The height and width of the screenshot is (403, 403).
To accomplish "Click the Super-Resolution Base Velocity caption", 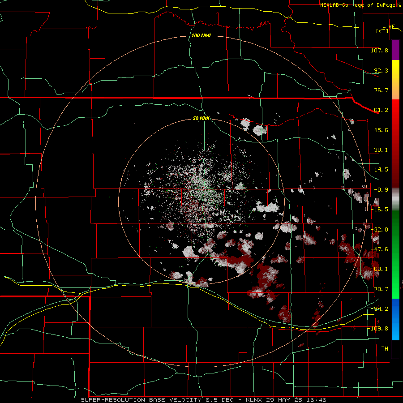I will click(x=203, y=400).
